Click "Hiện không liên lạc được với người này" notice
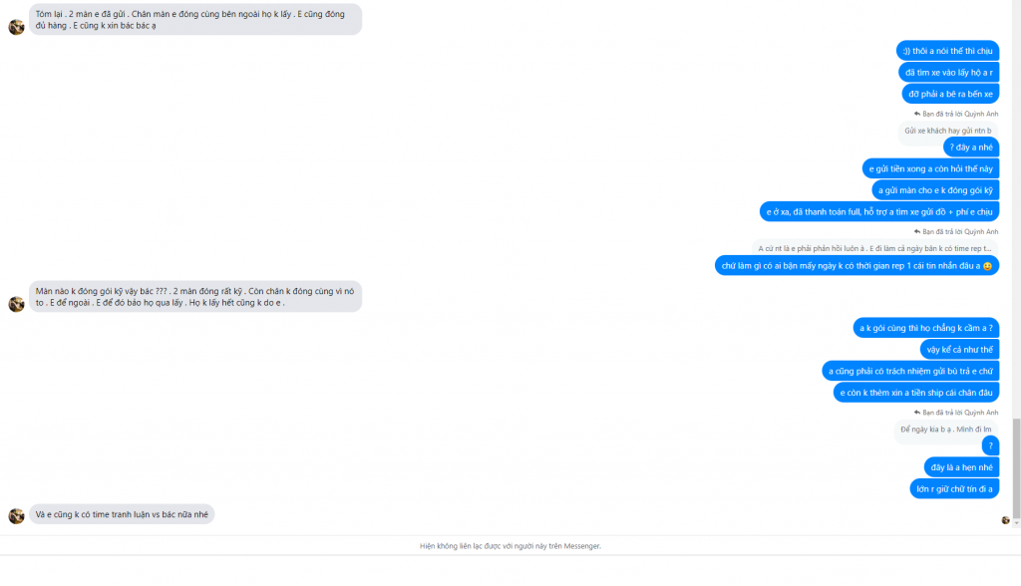Screen dimensions: 1021x586 pos(510,546)
